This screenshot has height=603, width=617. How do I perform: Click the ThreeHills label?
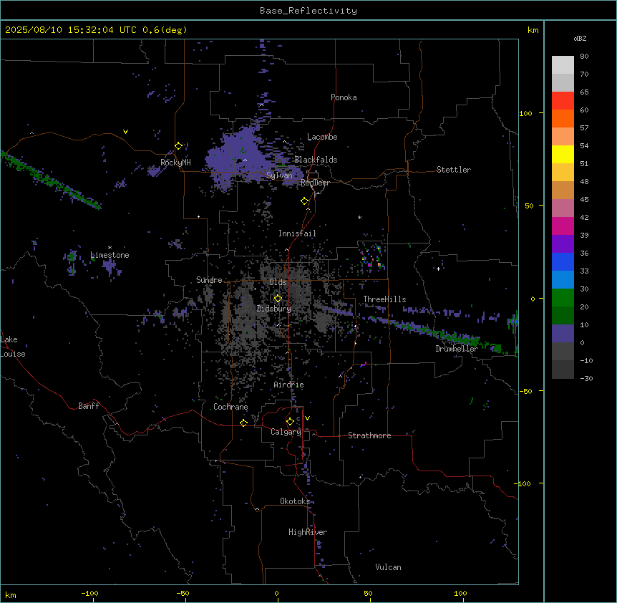[384, 299]
